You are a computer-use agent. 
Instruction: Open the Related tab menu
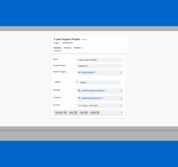[x=79, y=48]
